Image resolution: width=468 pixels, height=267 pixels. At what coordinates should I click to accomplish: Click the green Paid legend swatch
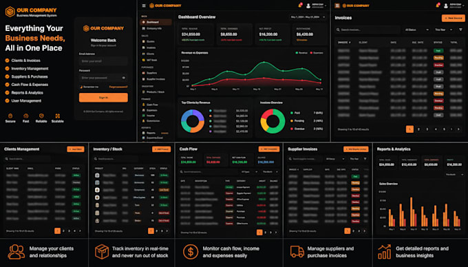292,113
